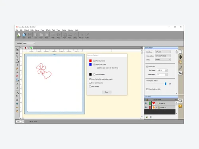
Task: Toggle Show Print+Cut registration marks checkbox
Action: coord(90,79)
